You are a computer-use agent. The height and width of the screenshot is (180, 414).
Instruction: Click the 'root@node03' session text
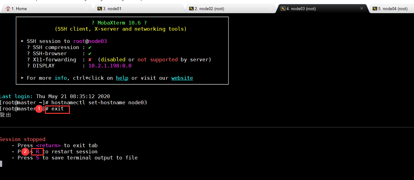point(90,41)
